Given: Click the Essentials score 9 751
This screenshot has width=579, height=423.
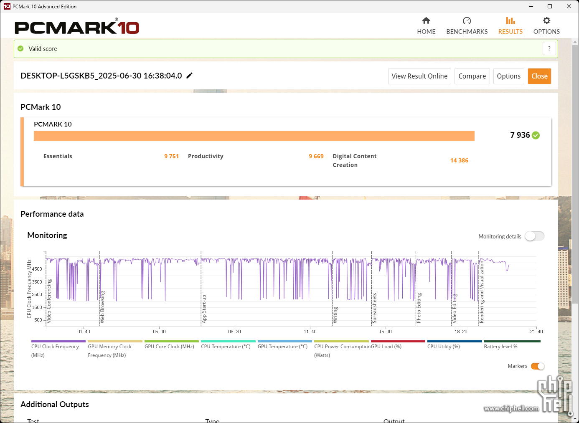Looking at the screenshot, I should click(171, 156).
